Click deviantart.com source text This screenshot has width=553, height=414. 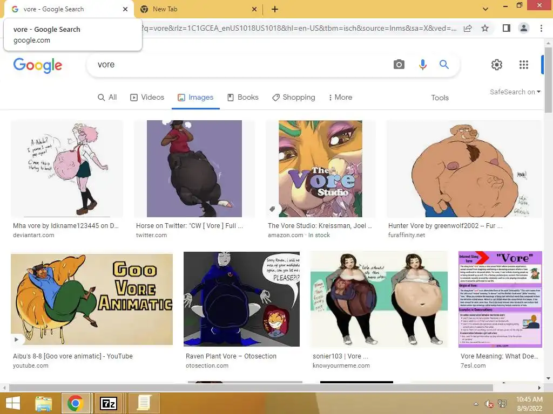coord(33,235)
